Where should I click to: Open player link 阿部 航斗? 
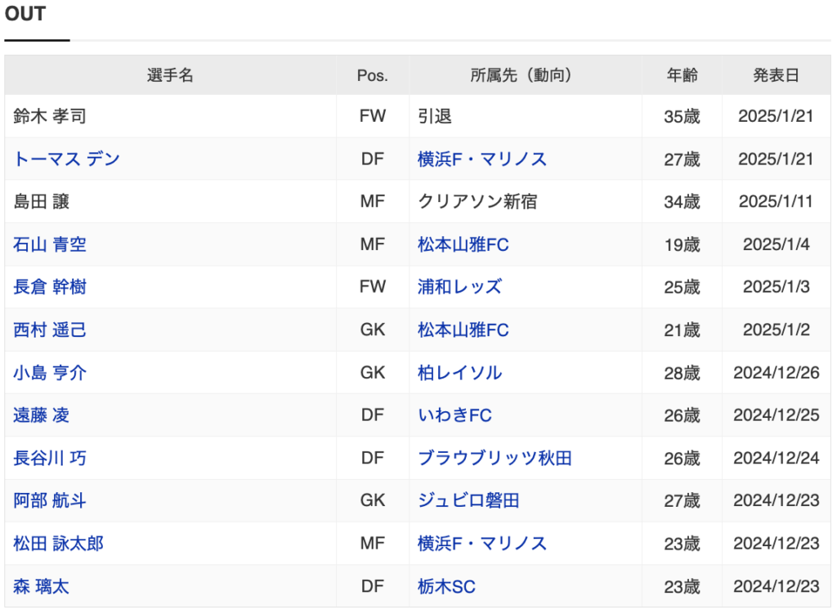(50, 501)
